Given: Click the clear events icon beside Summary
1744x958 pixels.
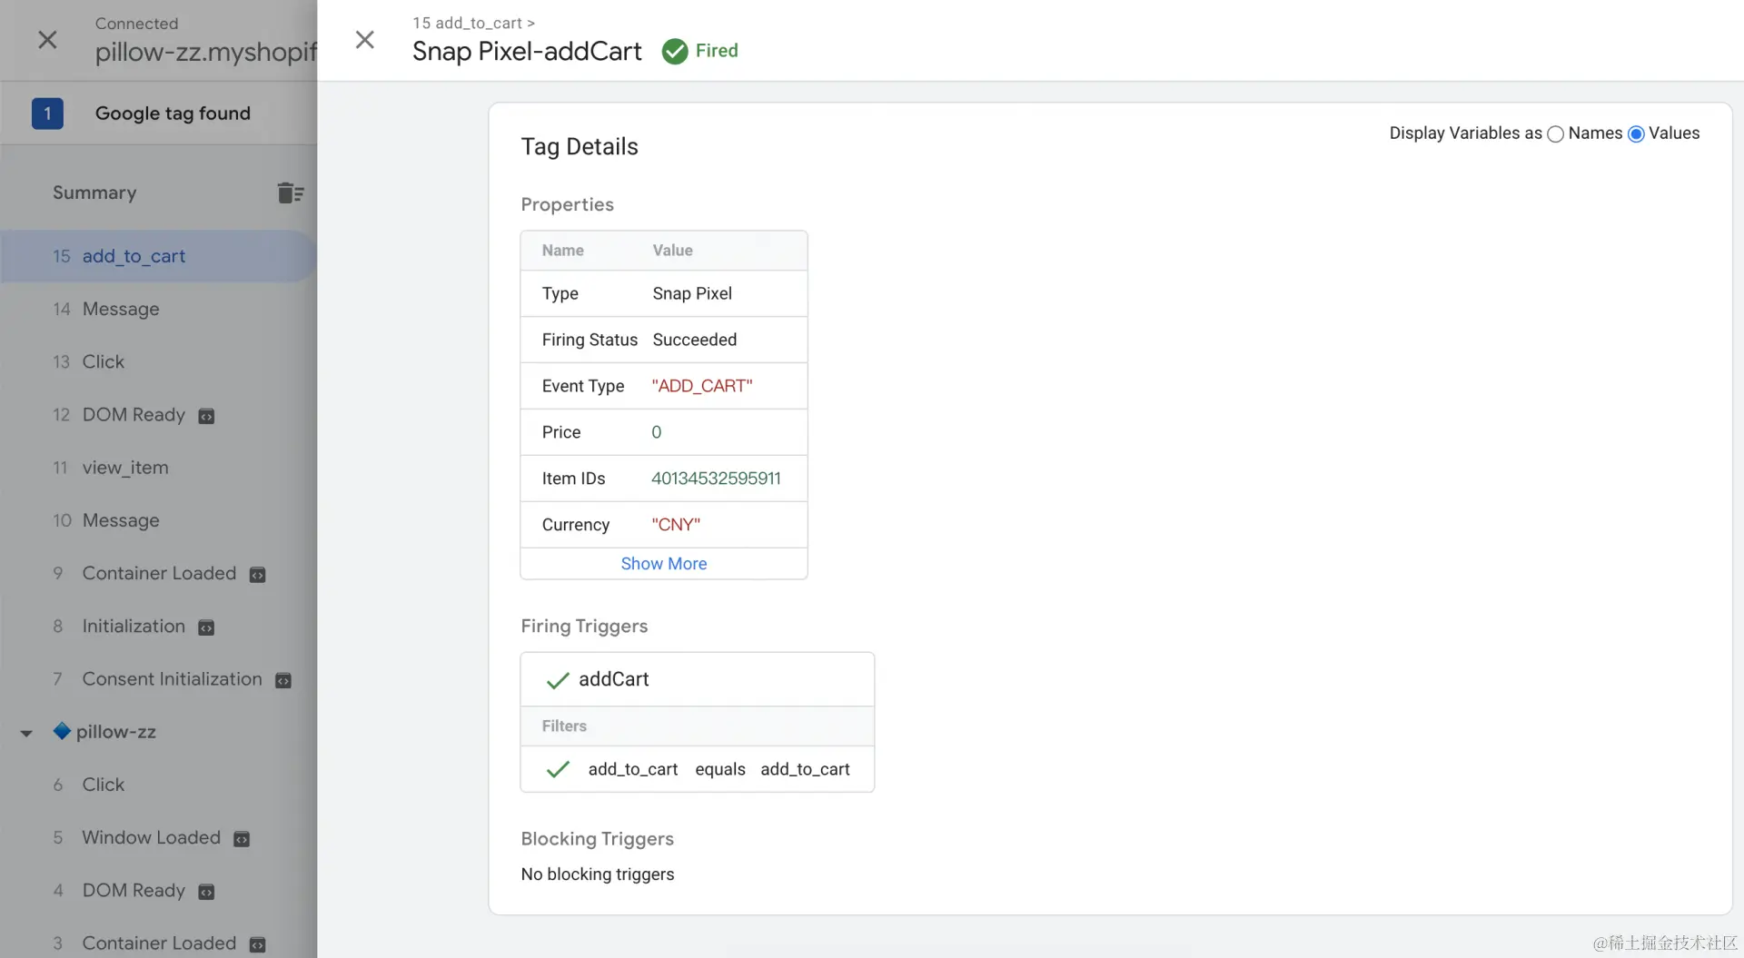Looking at the screenshot, I should [290, 193].
